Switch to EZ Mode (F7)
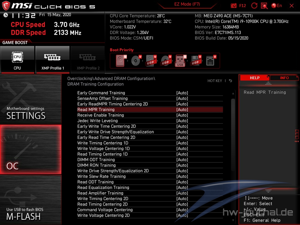 pyautogui.click(x=187, y=4)
